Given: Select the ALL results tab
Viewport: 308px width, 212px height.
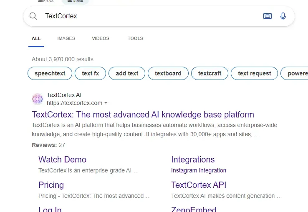Looking at the screenshot, I should 36,38.
